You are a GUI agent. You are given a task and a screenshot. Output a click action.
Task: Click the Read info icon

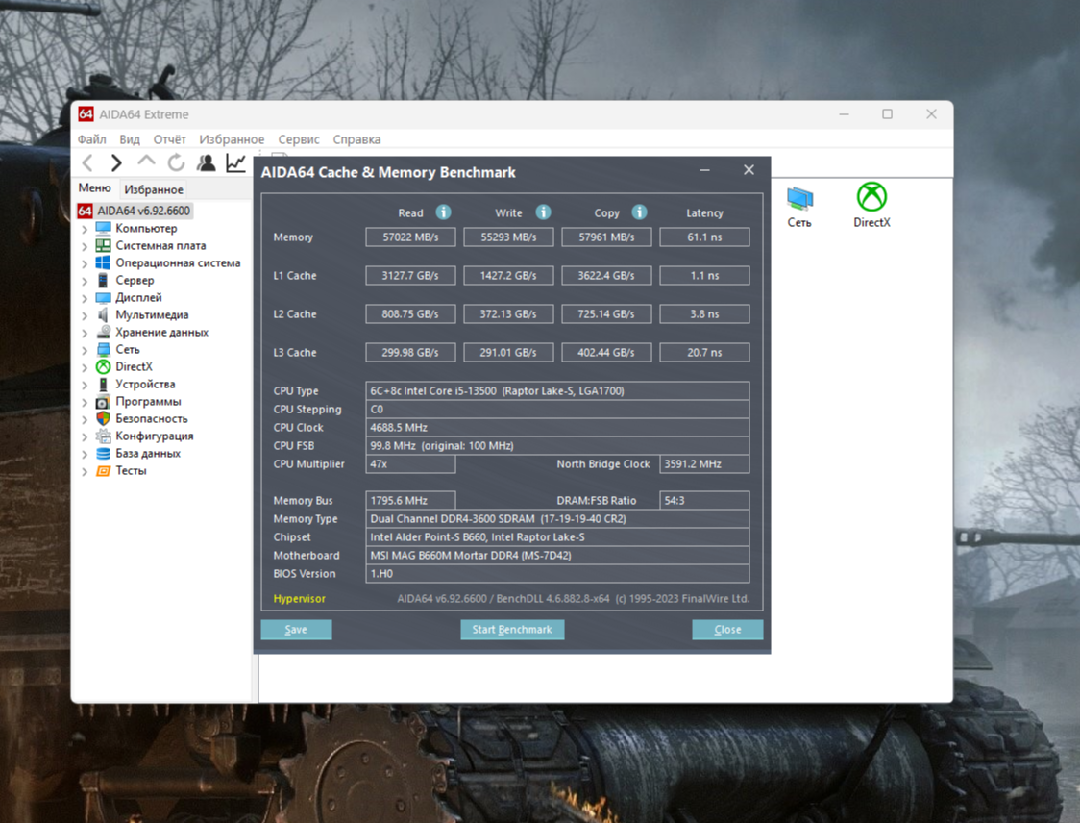pyautogui.click(x=444, y=212)
